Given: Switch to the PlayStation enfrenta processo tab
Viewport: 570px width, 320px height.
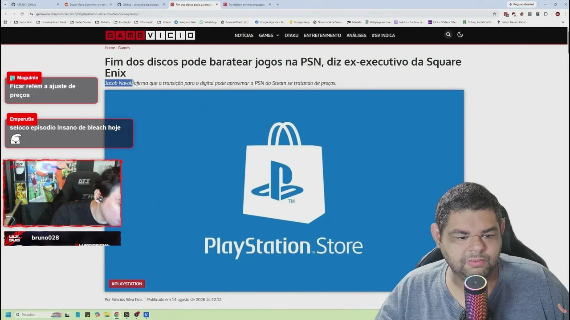Looking at the screenshot, I should click(x=246, y=4).
